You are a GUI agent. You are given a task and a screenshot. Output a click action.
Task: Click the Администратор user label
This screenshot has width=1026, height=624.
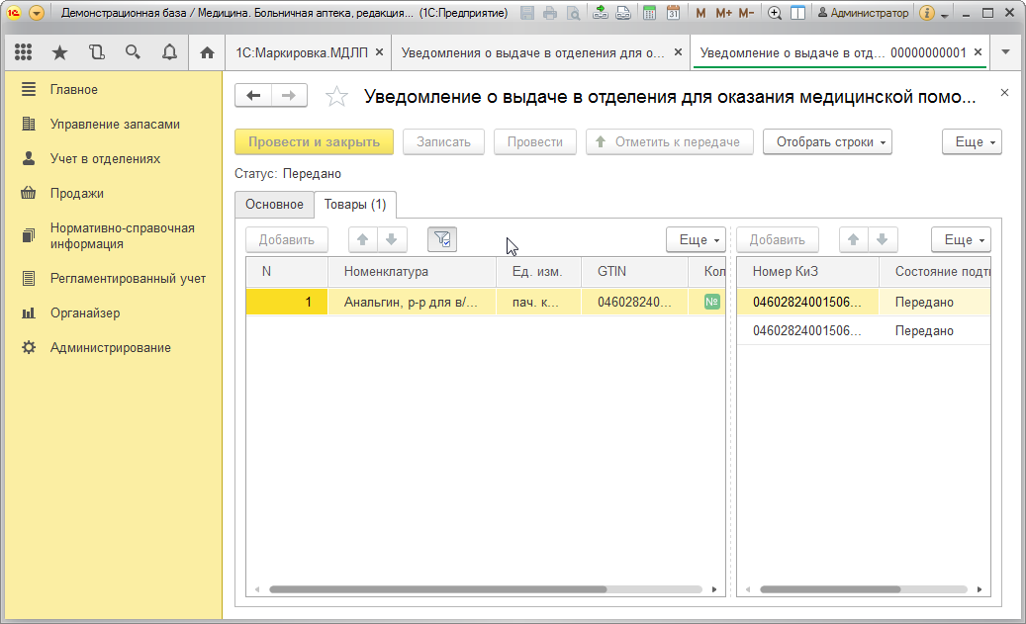(x=863, y=13)
